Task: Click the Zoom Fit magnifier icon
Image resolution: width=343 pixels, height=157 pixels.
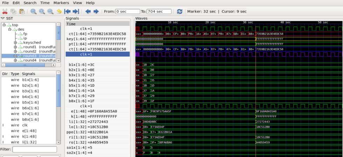Action: point(34,11)
